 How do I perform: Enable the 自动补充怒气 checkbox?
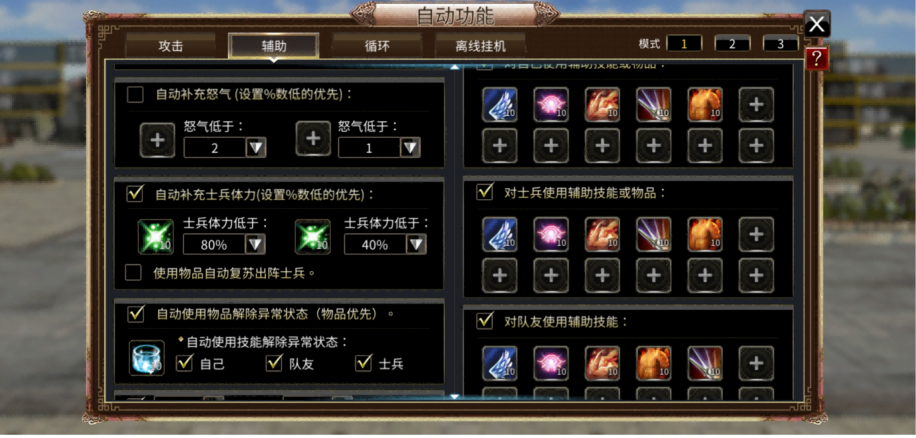135,95
